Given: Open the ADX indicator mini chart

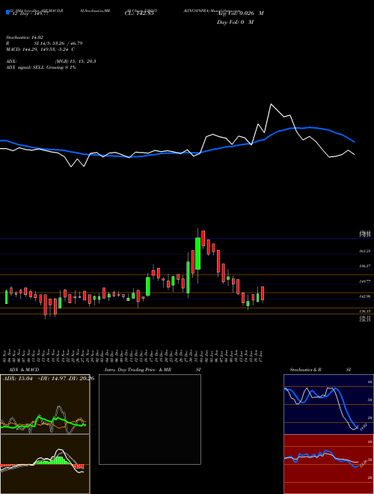Looking at the screenshot, I should 45,404.
